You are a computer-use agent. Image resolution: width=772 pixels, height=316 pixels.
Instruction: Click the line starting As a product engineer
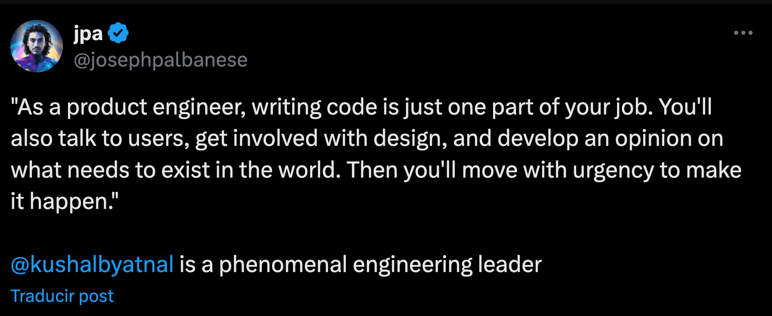[x=361, y=107]
